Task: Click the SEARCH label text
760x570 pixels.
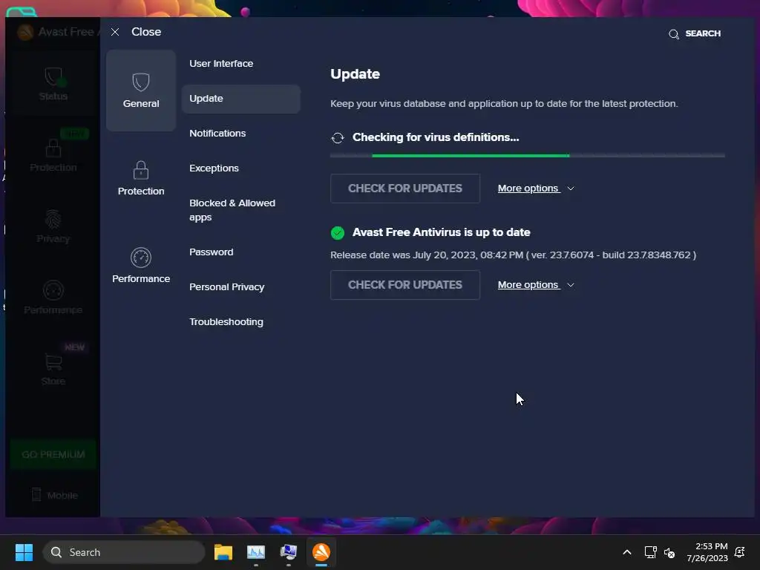Action: tap(703, 33)
